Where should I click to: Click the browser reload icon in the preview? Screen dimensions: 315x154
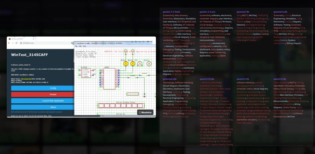tap(16, 43)
